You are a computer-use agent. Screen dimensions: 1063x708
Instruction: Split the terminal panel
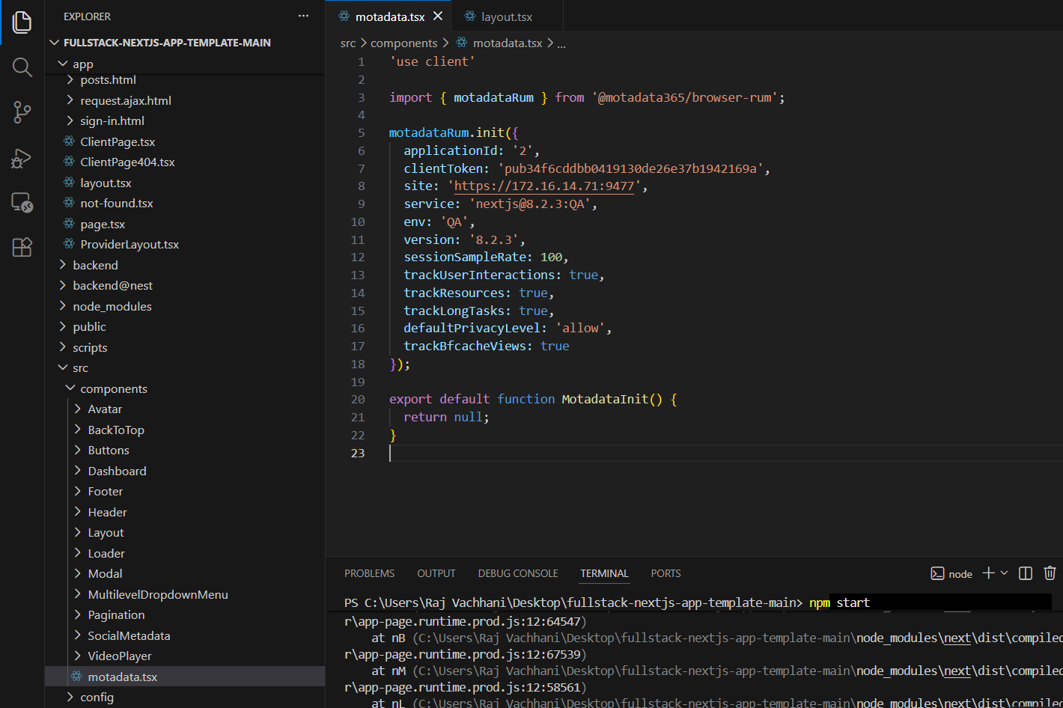pyautogui.click(x=1026, y=573)
